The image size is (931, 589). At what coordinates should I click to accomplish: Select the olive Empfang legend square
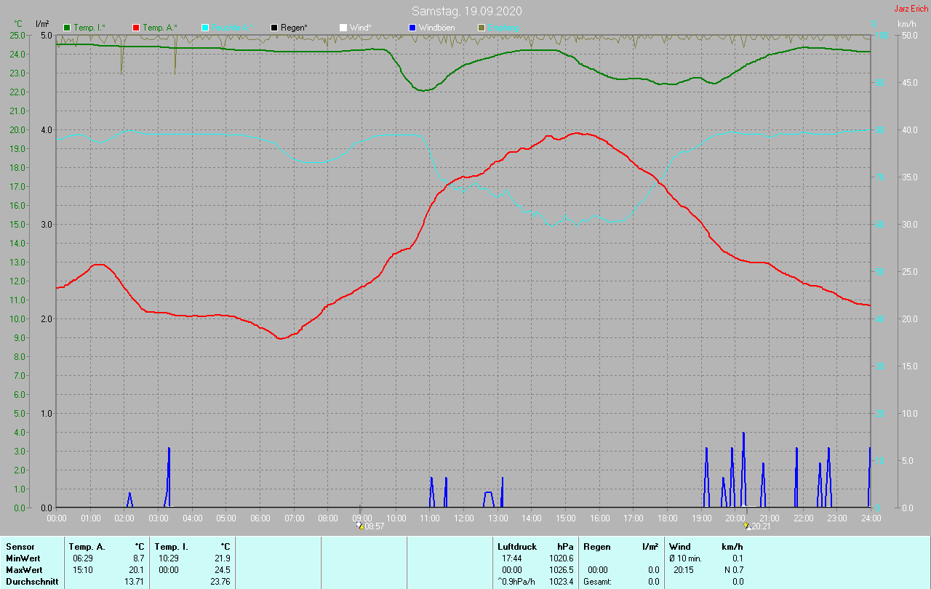482,28
